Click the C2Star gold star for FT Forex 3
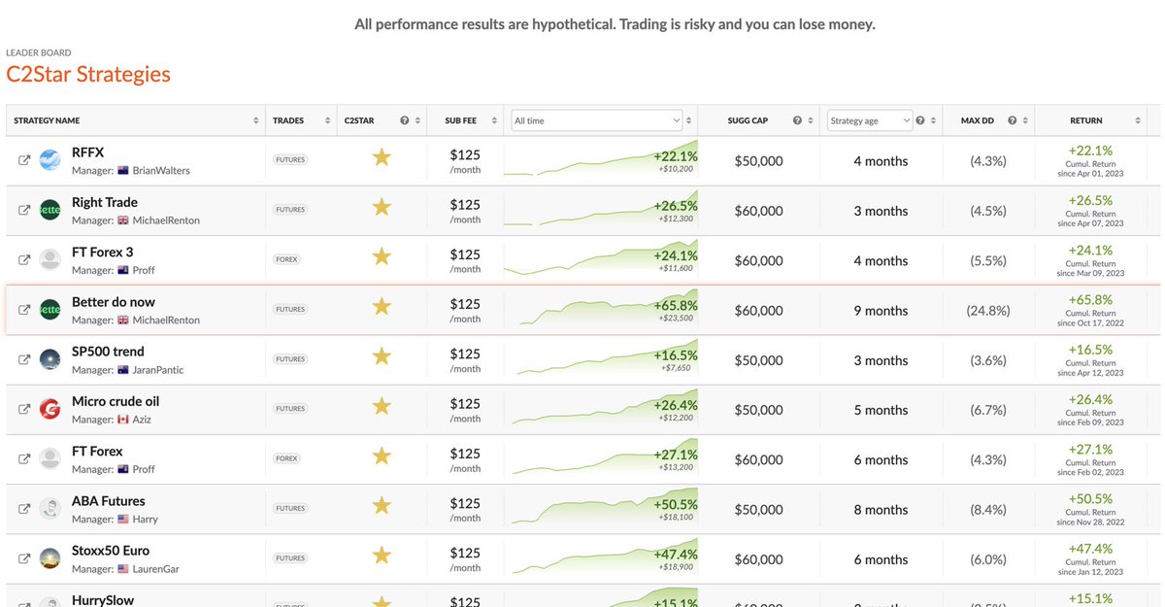 pos(382,256)
